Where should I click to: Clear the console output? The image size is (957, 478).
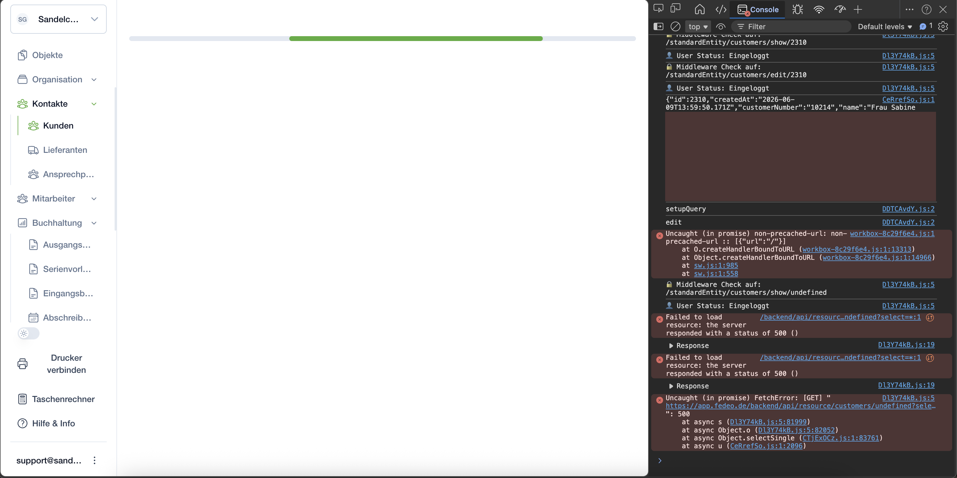(675, 26)
